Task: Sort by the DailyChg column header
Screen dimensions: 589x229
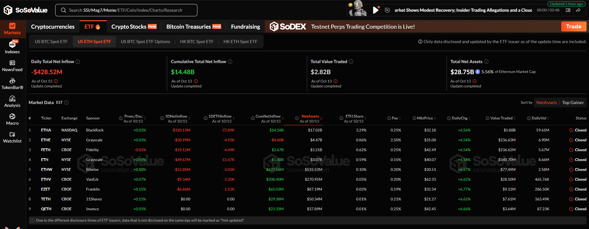Action: (459, 118)
